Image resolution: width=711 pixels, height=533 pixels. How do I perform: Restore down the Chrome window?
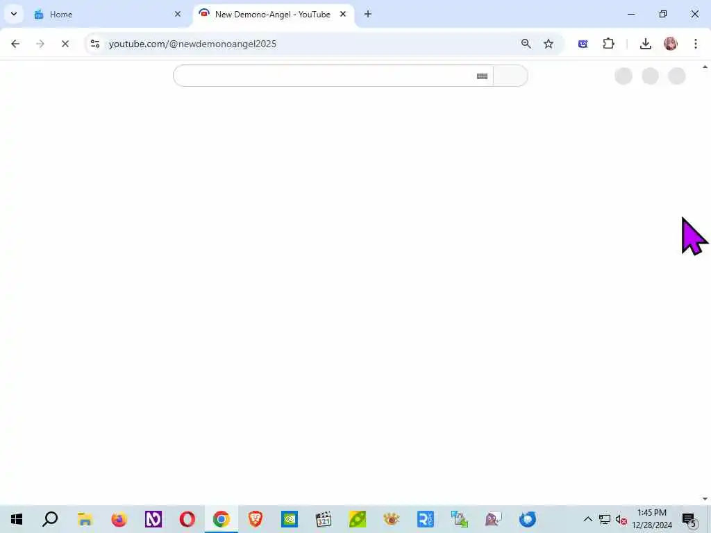tap(663, 14)
